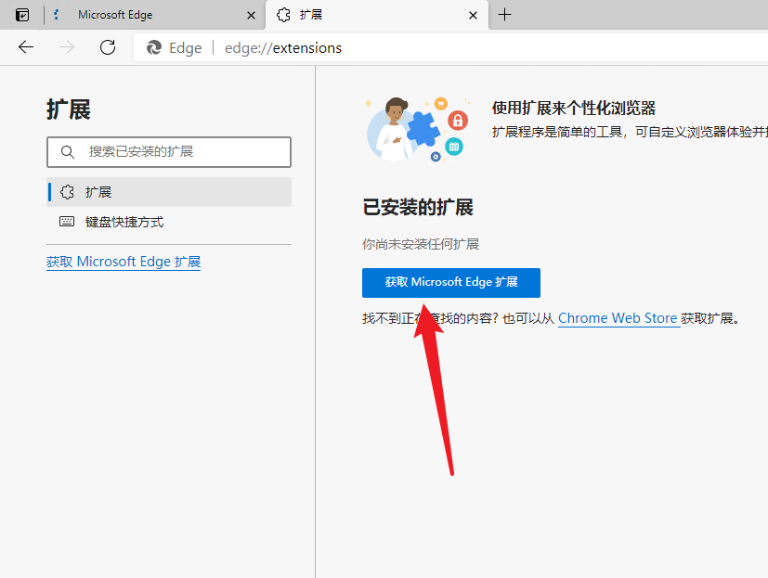768x578 pixels.
Task: Click the extensions illustration image
Action: point(418,129)
